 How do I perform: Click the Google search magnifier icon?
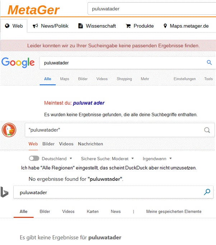click(x=209, y=62)
